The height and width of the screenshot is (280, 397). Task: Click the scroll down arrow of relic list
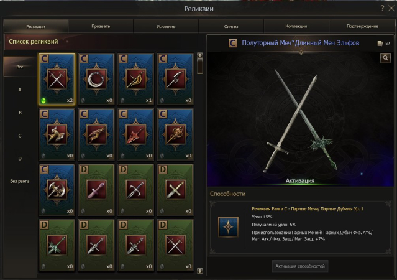point(200,271)
